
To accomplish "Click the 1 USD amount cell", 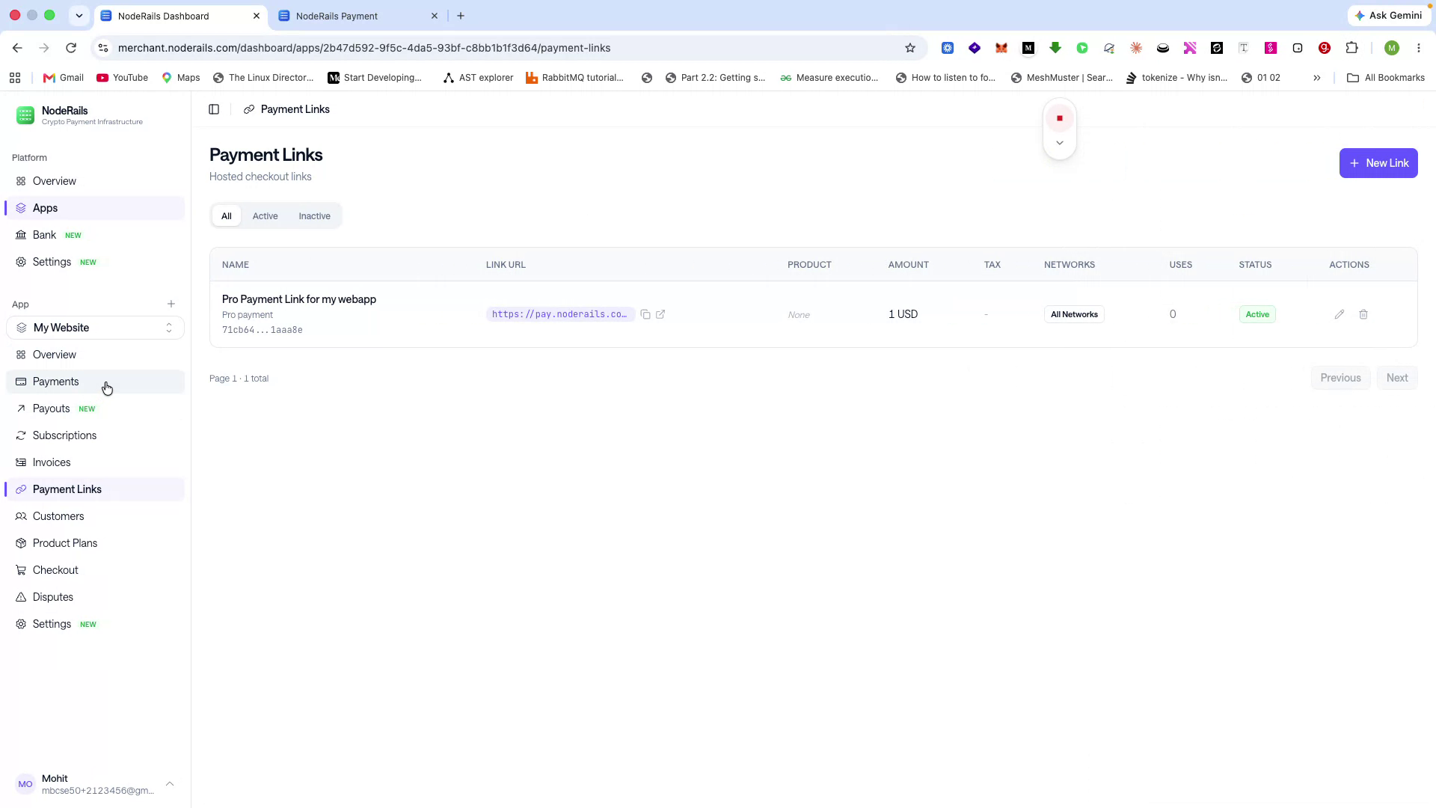I will point(903,314).
